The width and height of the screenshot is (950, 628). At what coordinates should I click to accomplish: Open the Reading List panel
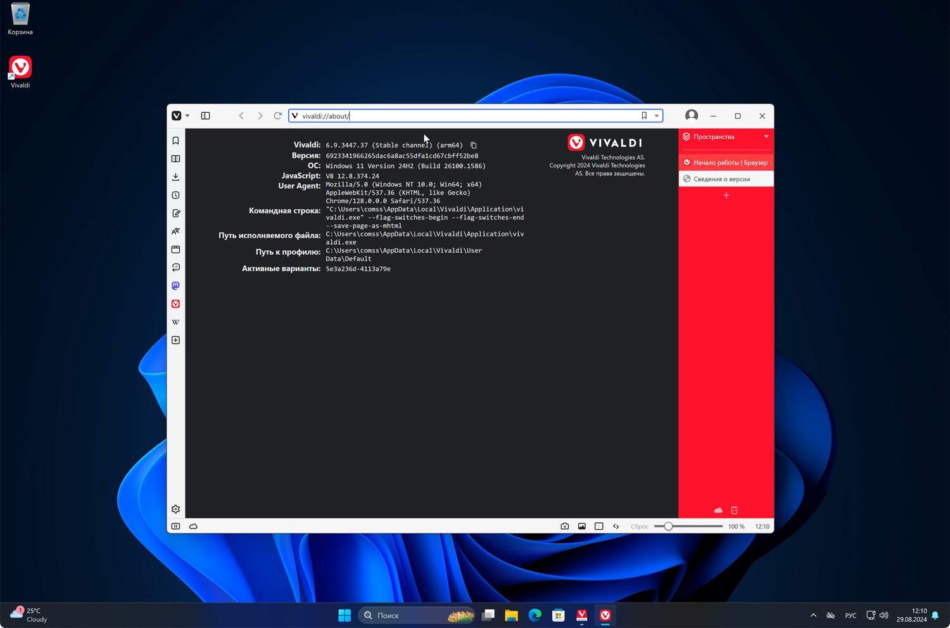(x=176, y=158)
